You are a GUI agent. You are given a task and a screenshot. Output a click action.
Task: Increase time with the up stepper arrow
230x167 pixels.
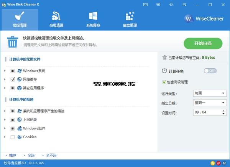223,111
